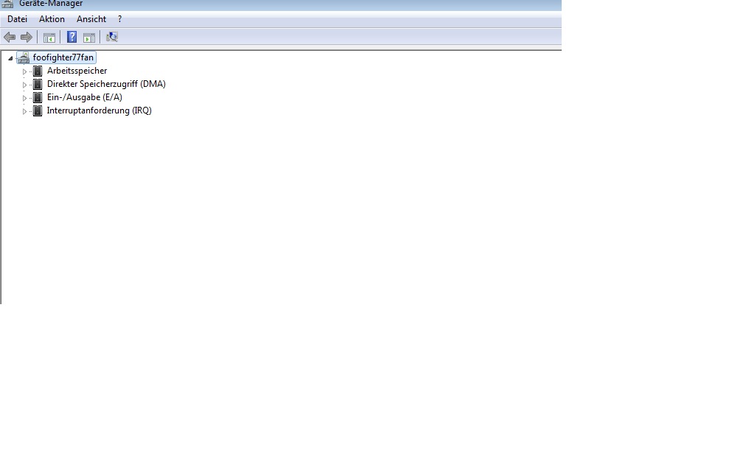Toggle the console tree pane icon
This screenshot has width=743, height=464.
(x=49, y=38)
